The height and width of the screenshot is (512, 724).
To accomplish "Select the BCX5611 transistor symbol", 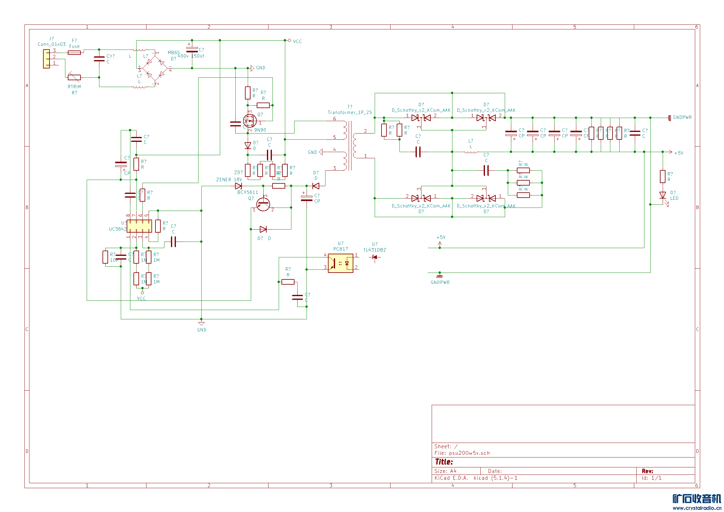I will click(x=263, y=204).
